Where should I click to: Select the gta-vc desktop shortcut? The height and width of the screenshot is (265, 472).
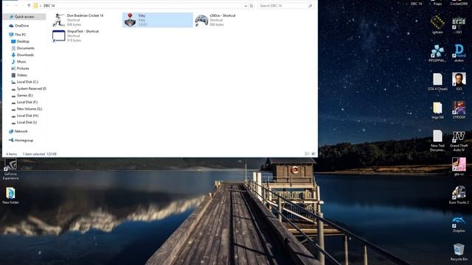[x=459, y=167]
